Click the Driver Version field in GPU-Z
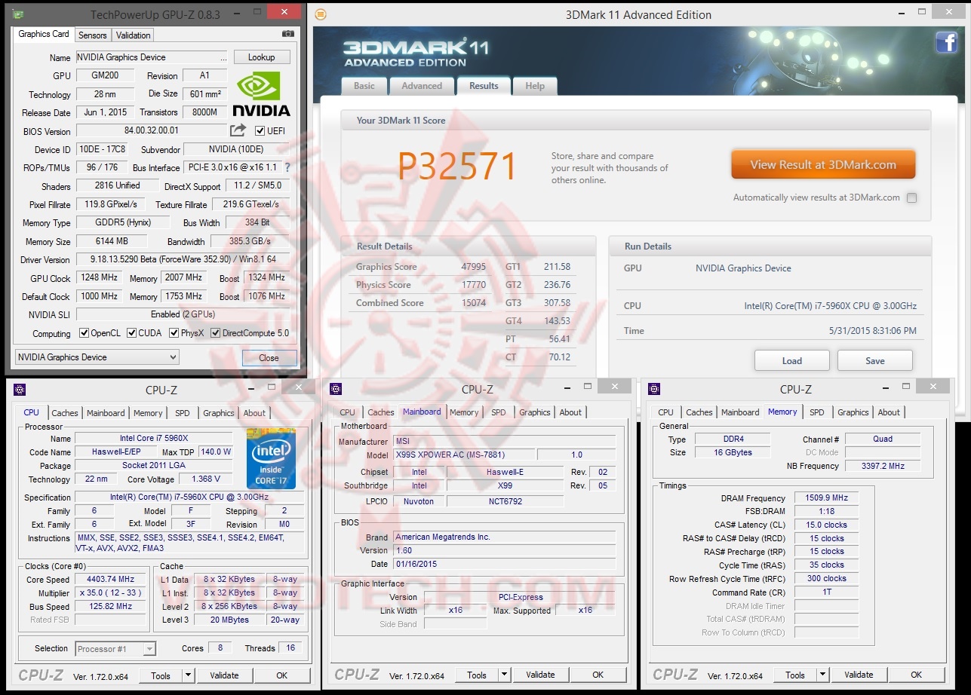Screen dimensions: 971x695 click(x=183, y=259)
